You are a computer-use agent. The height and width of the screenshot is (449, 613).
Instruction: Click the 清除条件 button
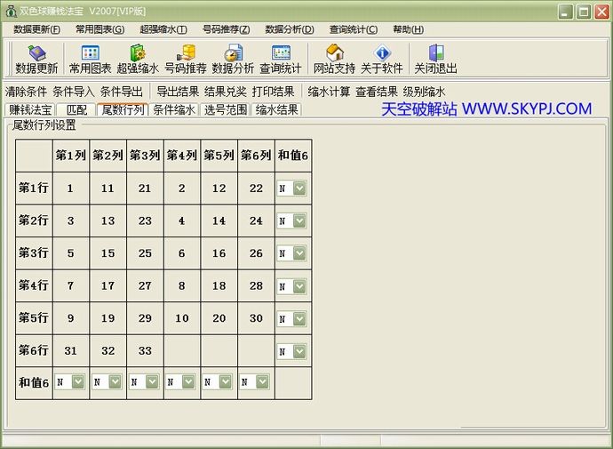pyautogui.click(x=26, y=92)
